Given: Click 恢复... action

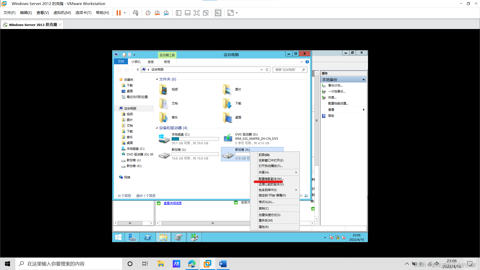Looking at the screenshot, I should (x=332, y=97).
